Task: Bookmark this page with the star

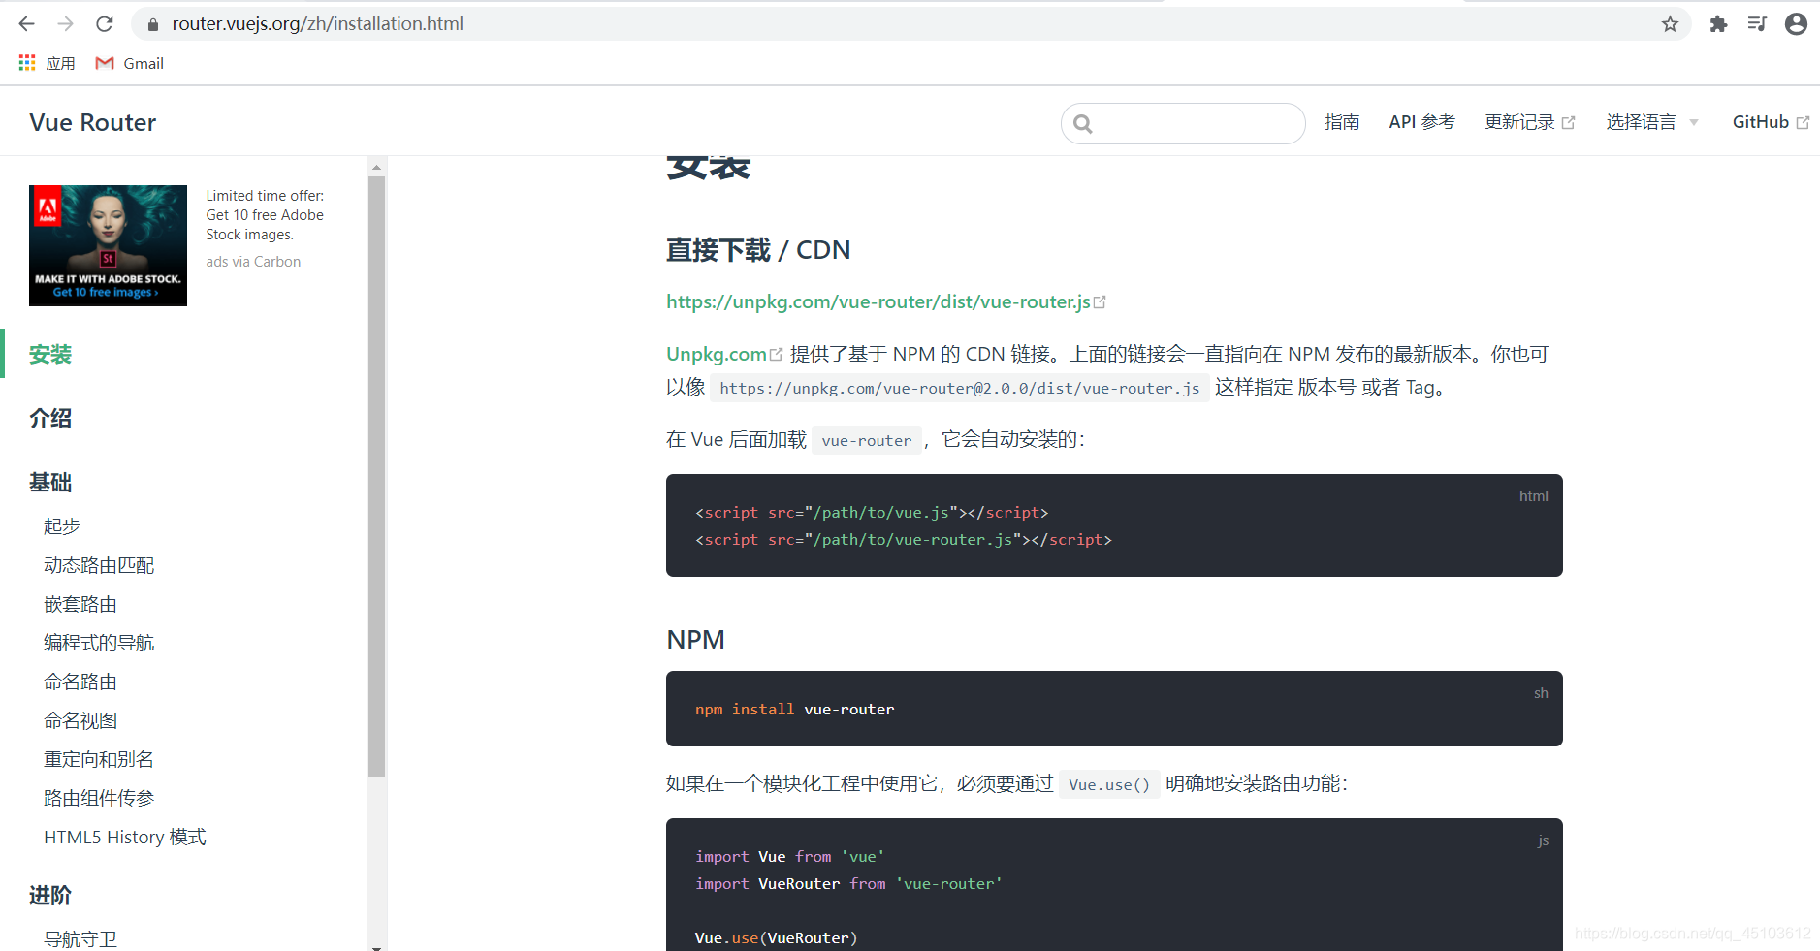Action: click(x=1670, y=24)
